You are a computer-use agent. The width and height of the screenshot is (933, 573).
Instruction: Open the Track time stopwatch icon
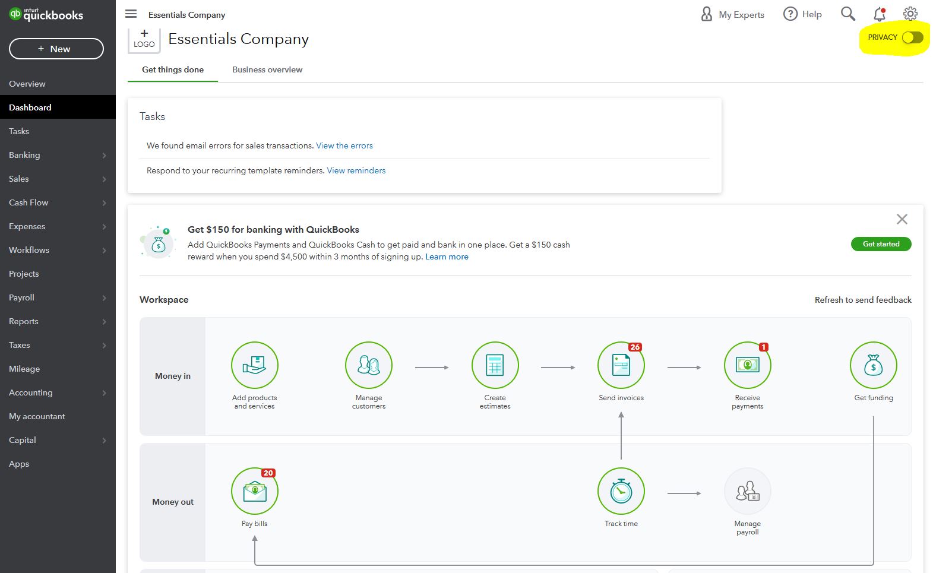click(x=621, y=491)
